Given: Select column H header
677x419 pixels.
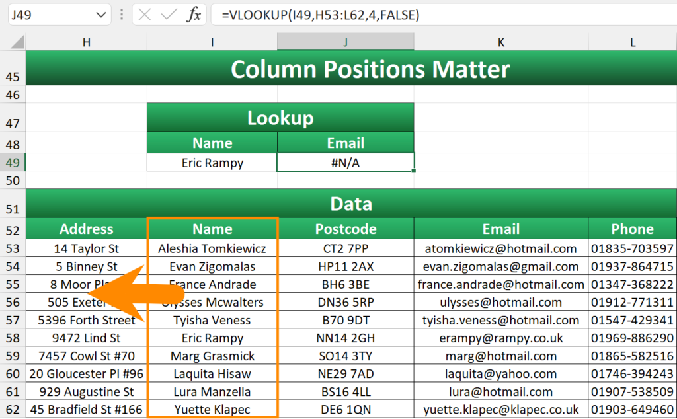Looking at the screenshot, I should tap(86, 42).
